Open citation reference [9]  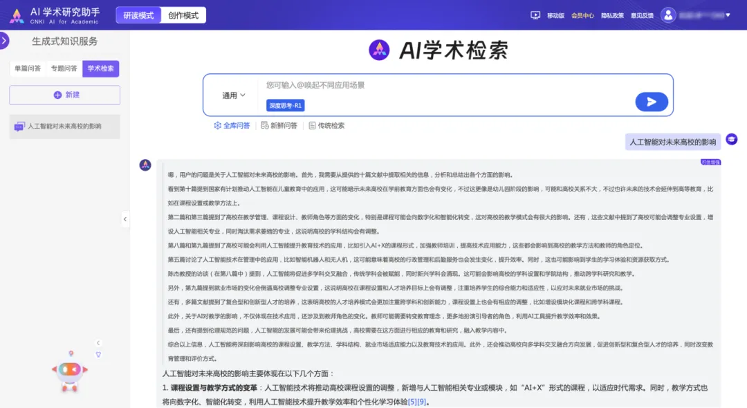click(x=422, y=402)
